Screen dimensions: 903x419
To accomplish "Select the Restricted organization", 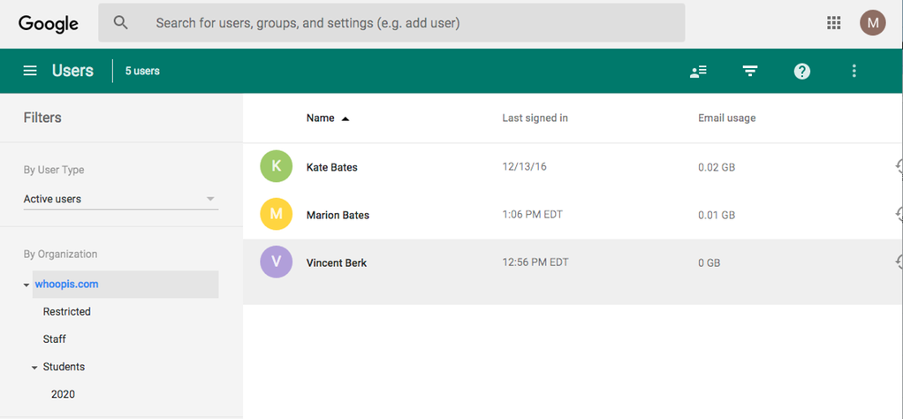I will pos(67,312).
